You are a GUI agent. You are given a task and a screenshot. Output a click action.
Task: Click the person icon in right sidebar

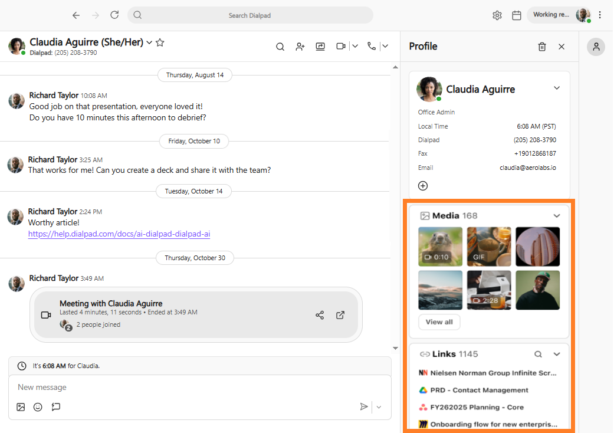[x=596, y=47]
